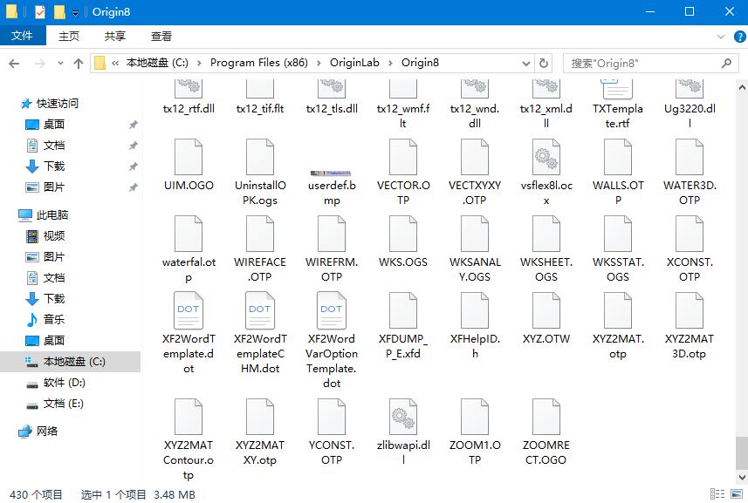Click the properties icon in title bar
Image resolution: width=748 pixels, height=503 pixels.
coord(40,12)
